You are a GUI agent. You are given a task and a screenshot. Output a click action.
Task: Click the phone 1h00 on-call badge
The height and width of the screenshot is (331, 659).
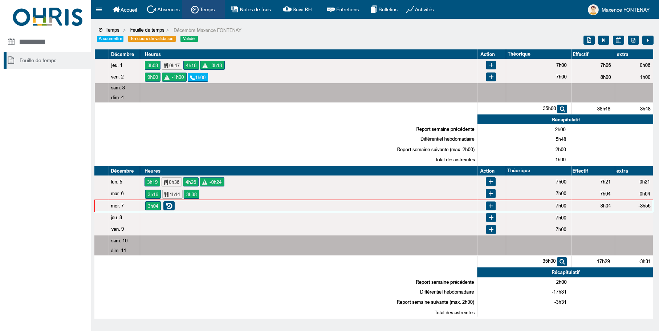point(198,77)
